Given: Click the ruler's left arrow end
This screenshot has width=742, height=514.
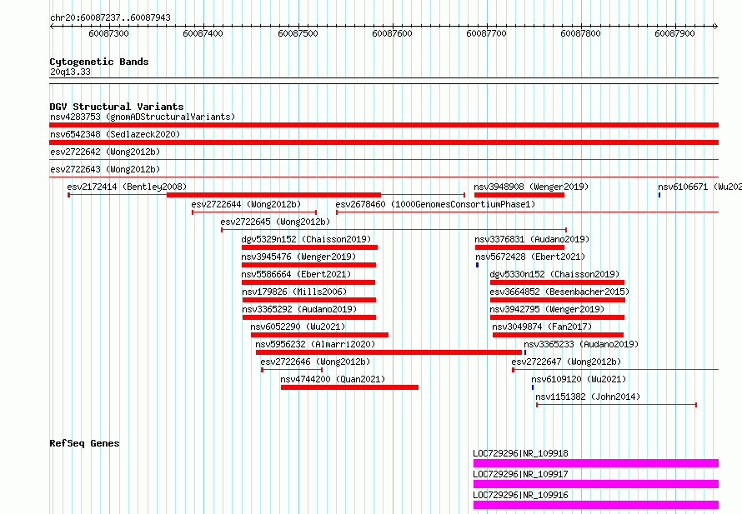Looking at the screenshot, I should [52, 26].
